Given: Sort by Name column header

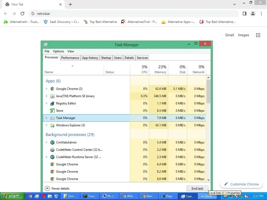Looking at the screenshot, I should coord(73,70).
